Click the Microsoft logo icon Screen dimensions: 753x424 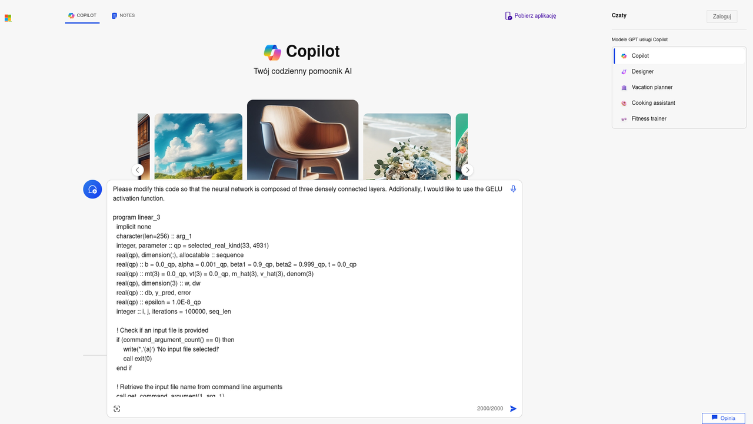click(8, 18)
